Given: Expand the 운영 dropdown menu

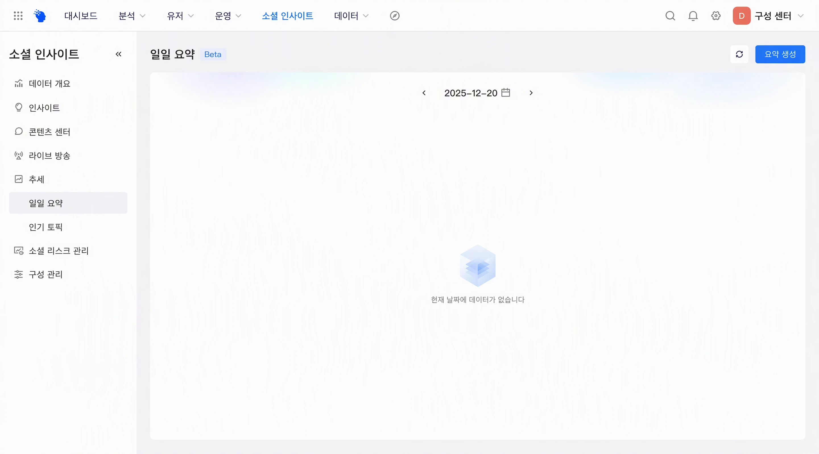Looking at the screenshot, I should (228, 16).
